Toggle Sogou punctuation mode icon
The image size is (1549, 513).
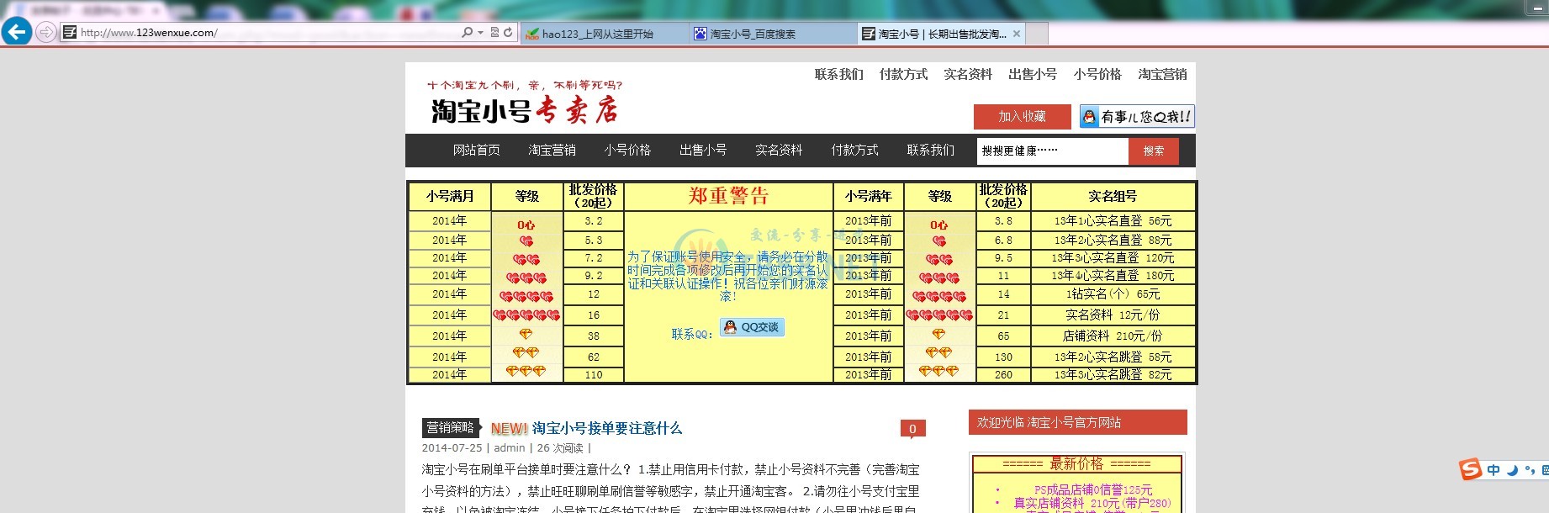click(1530, 470)
